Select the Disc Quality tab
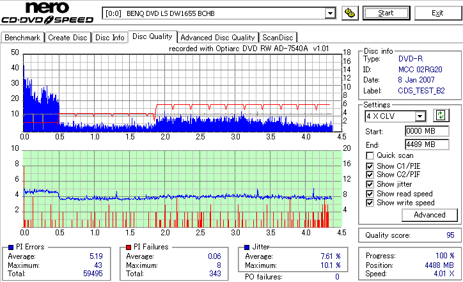Screen dimensions: 463x282 point(152,36)
